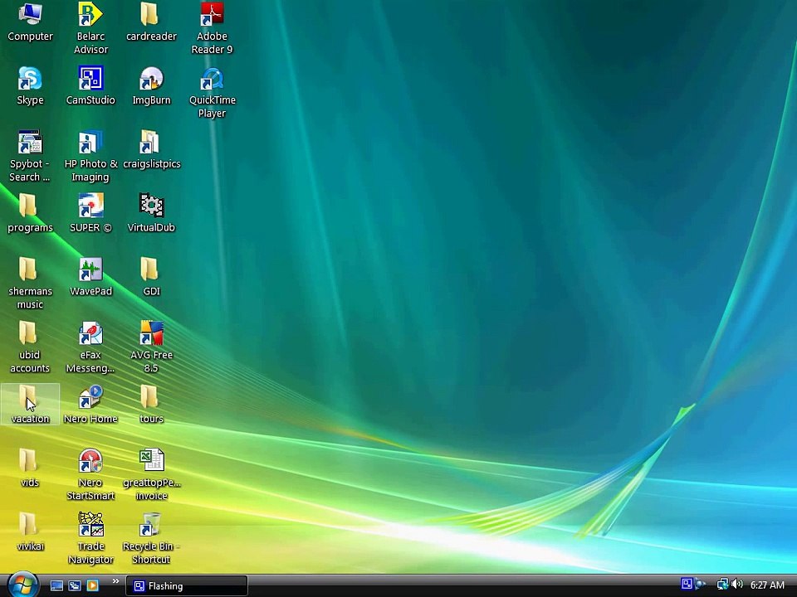The width and height of the screenshot is (797, 597).
Task: Click the tray icon next to CamStudio
Action: click(701, 585)
